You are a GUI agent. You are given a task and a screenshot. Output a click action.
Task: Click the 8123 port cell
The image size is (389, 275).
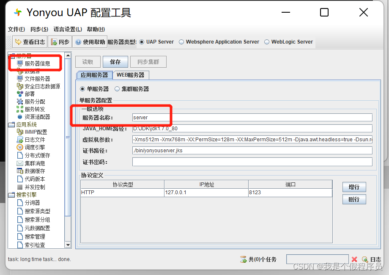click(290, 192)
